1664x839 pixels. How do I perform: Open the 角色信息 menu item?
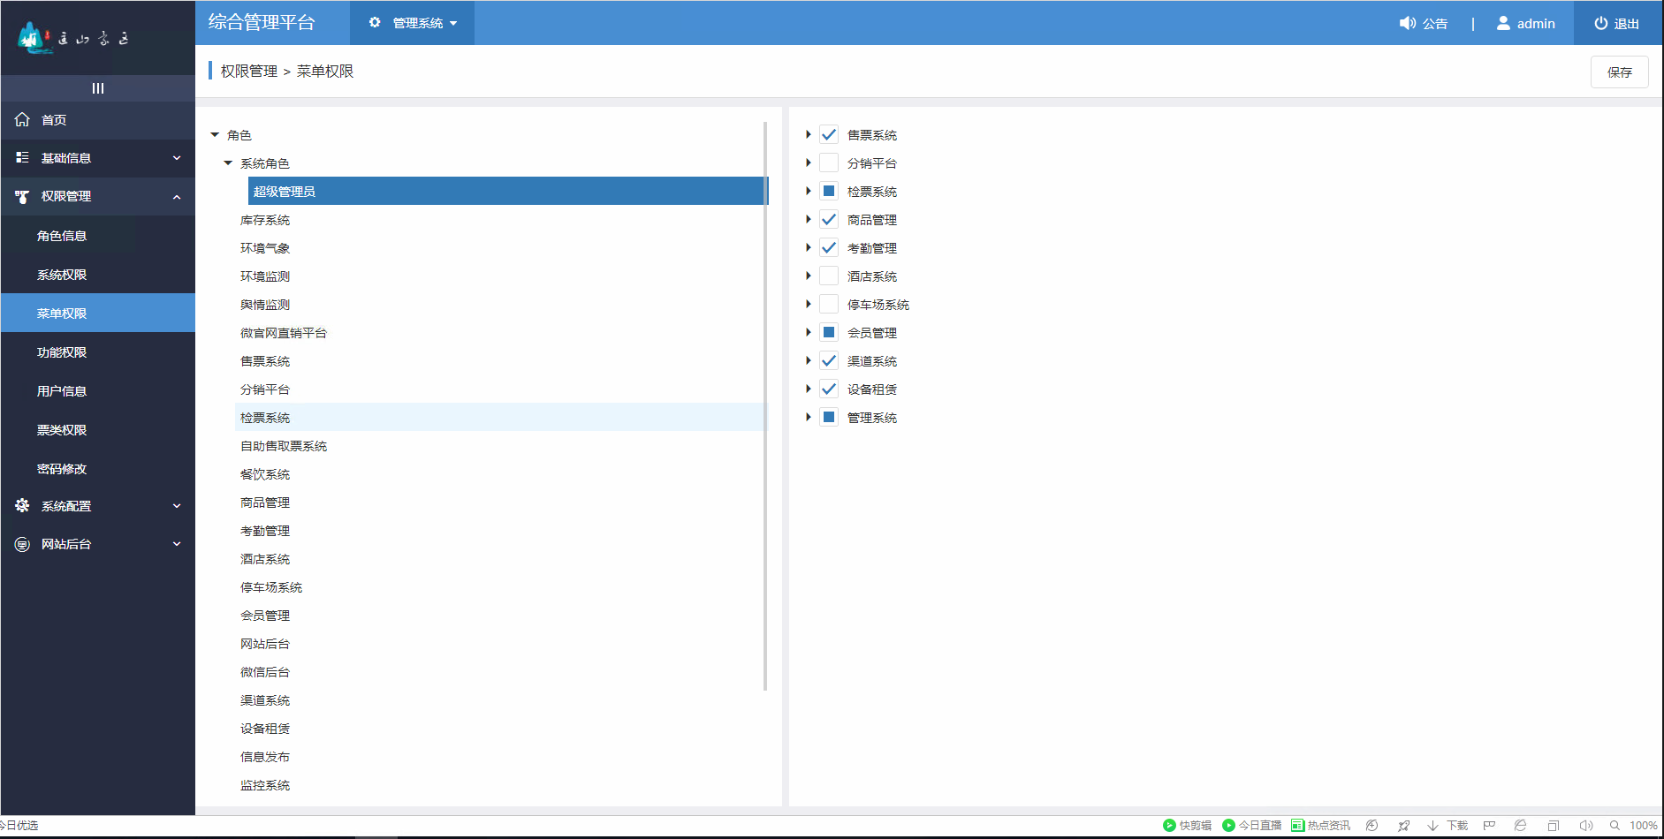pos(62,236)
